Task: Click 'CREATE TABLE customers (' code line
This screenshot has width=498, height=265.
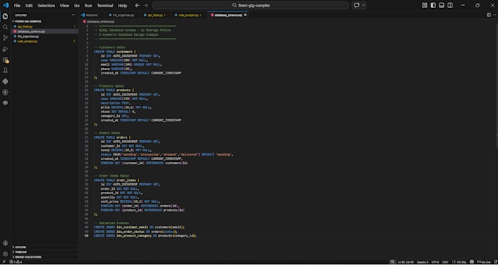Action: pyautogui.click(x=114, y=52)
